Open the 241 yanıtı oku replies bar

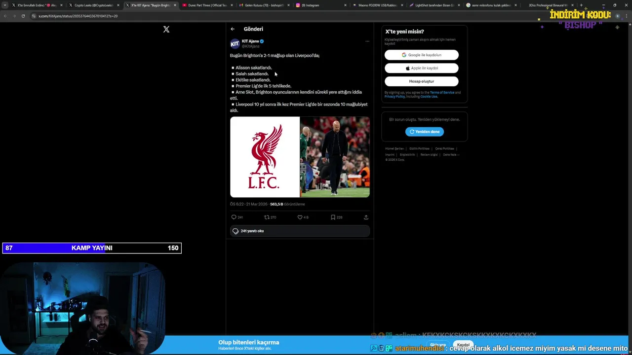[300, 231]
